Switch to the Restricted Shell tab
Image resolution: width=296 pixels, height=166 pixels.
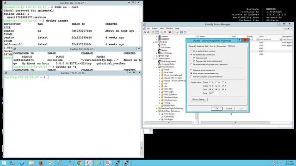point(202,46)
